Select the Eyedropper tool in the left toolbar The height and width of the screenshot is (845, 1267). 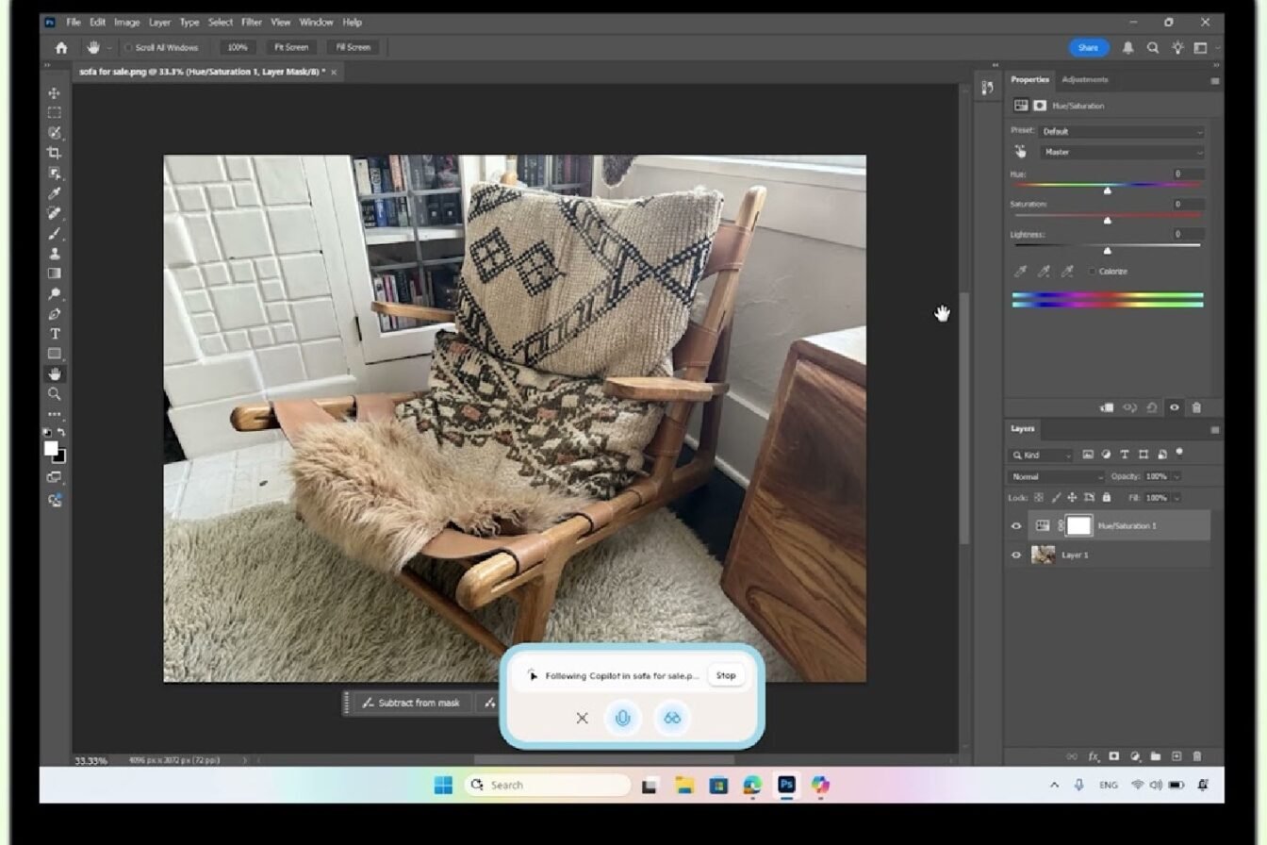(x=55, y=193)
